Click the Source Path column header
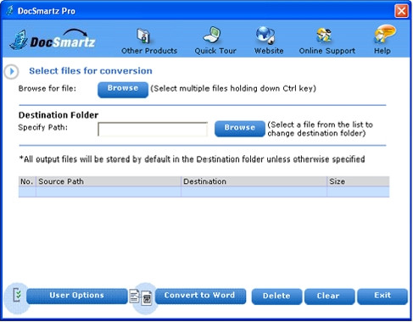 (109, 181)
